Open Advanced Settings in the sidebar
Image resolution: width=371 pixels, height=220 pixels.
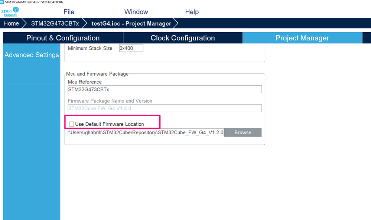(x=32, y=55)
